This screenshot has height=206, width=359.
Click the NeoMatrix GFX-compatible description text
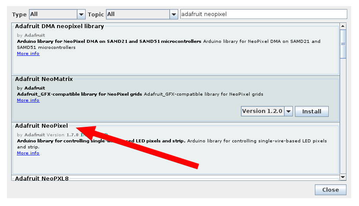140,94
